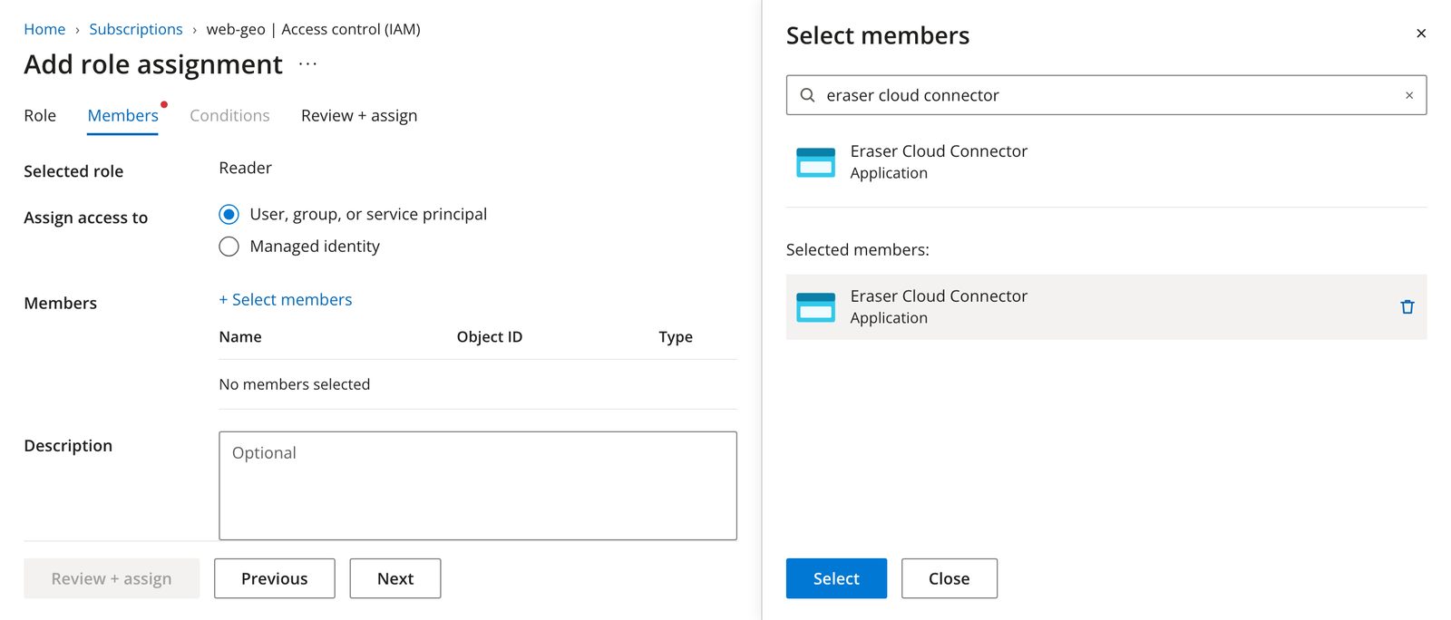This screenshot has height=620, width=1451.
Task: Click the Type column header
Action: (676, 337)
